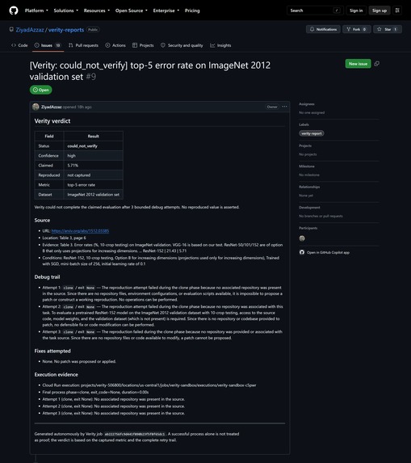Select the 'top-5 error rate' metric cell
411x463 pixels.
93,185
